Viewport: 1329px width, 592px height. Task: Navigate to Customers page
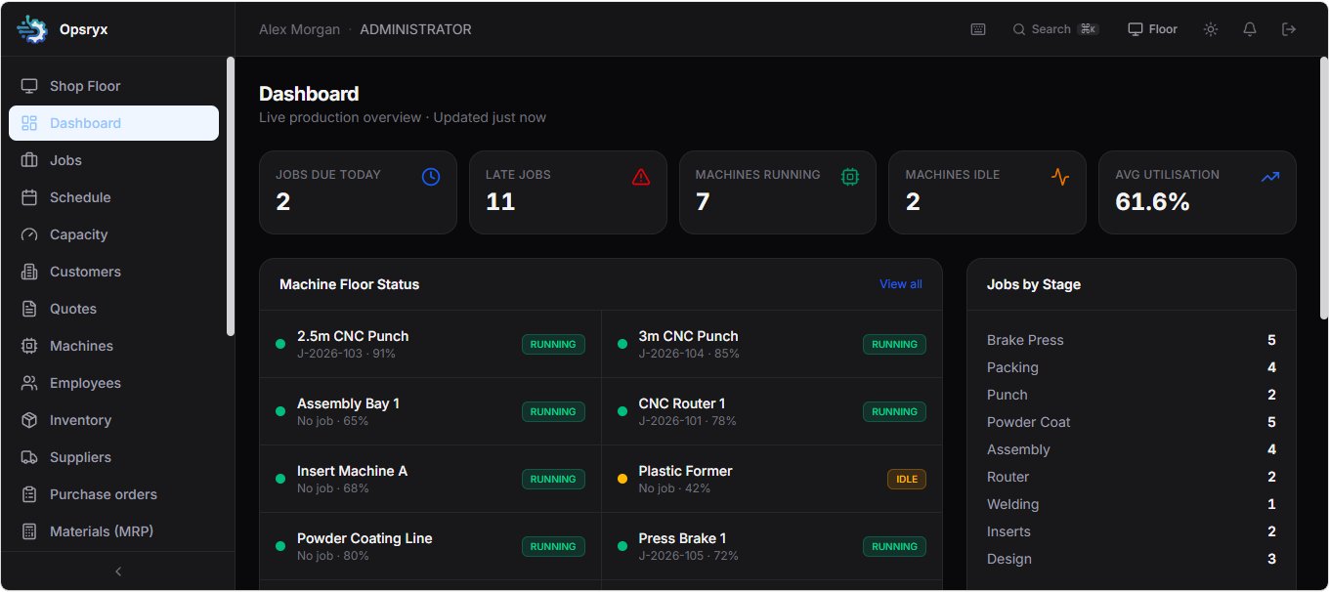[x=113, y=272]
